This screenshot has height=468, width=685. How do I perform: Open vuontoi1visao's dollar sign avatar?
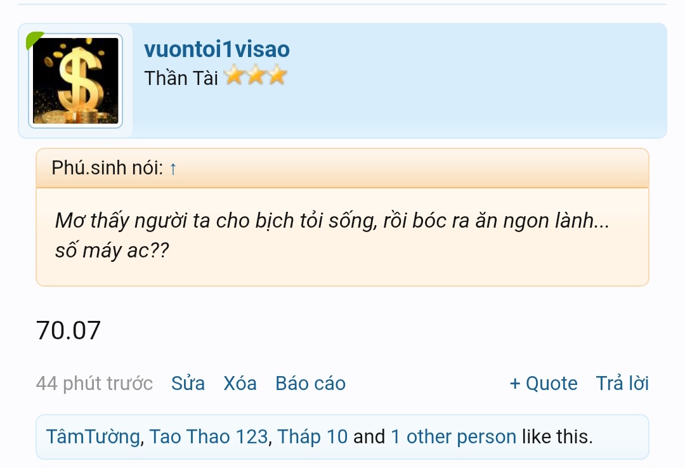tap(75, 81)
